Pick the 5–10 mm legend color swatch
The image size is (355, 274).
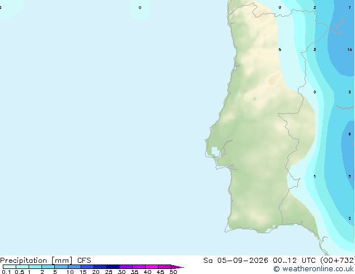[x=61, y=267]
